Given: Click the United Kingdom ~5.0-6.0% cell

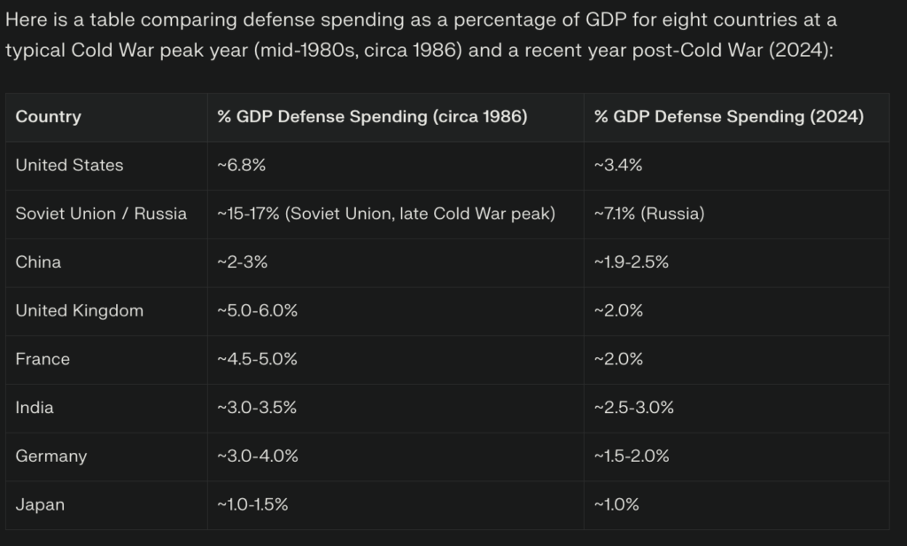Looking at the screenshot, I should pyautogui.click(x=257, y=311).
